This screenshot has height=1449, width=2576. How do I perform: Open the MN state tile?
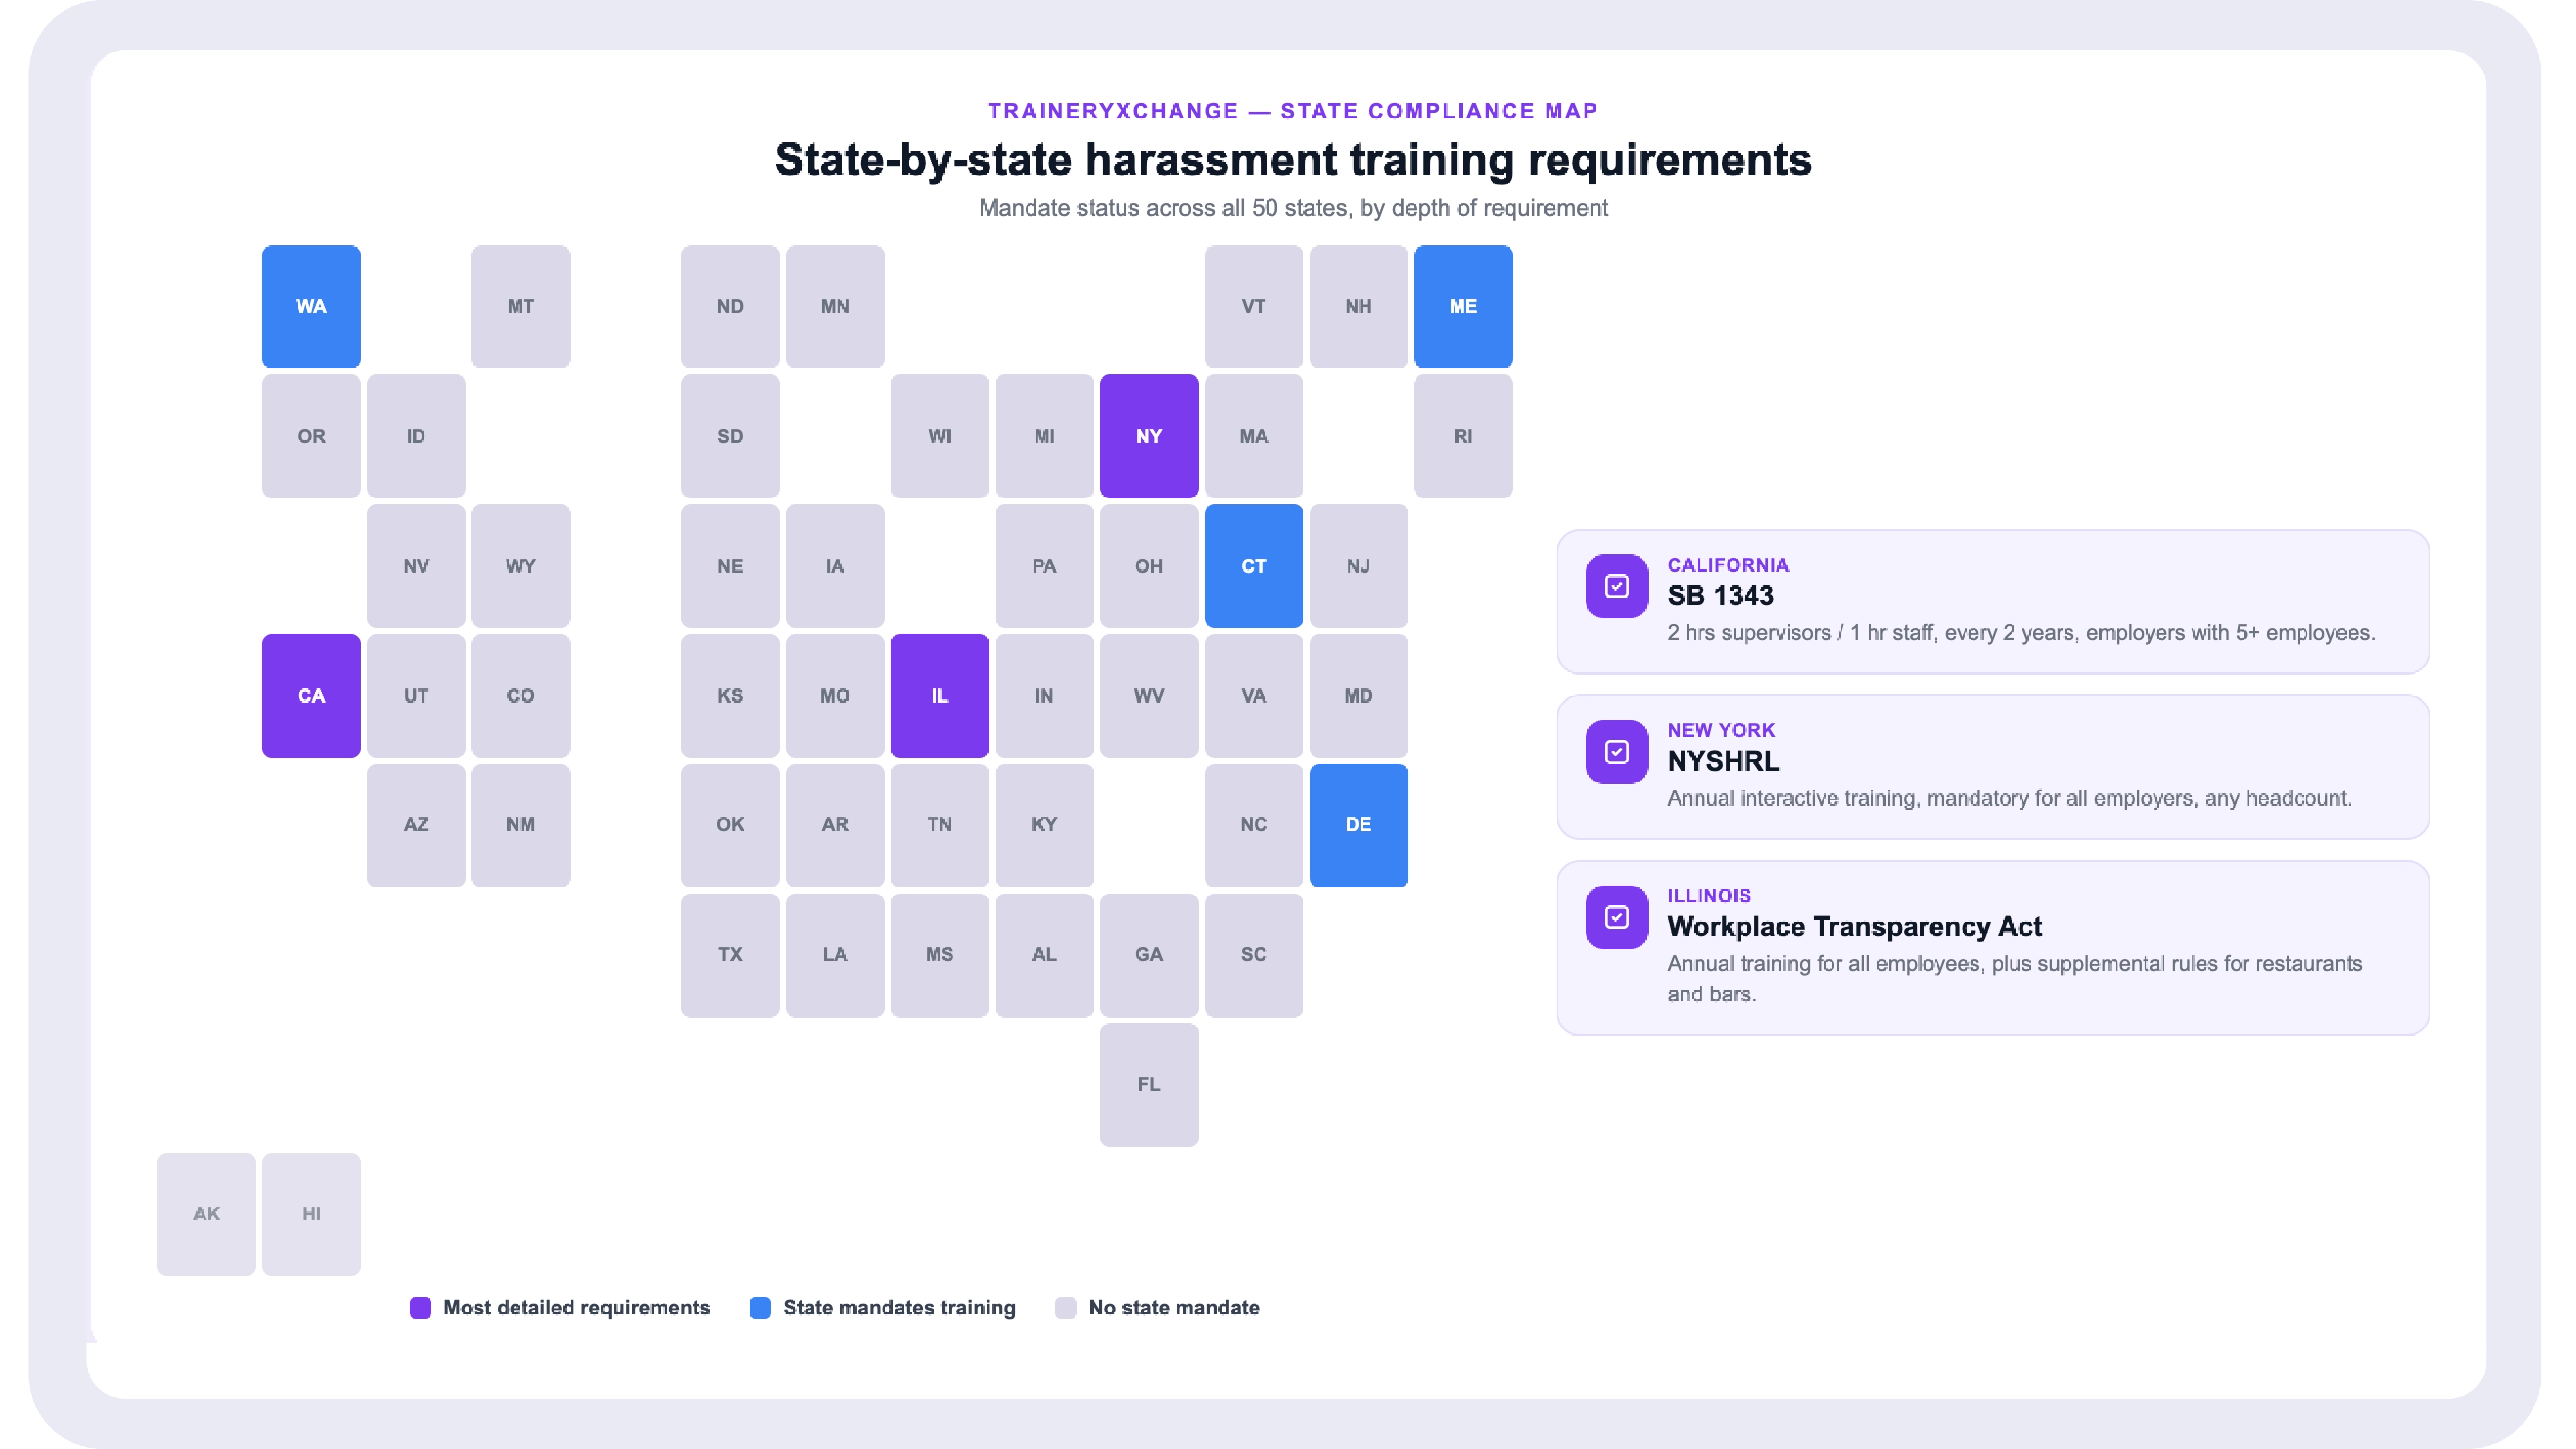(x=835, y=307)
